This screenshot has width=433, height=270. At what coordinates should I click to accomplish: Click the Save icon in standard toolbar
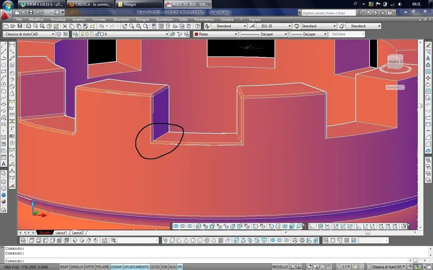click(x=19, y=26)
